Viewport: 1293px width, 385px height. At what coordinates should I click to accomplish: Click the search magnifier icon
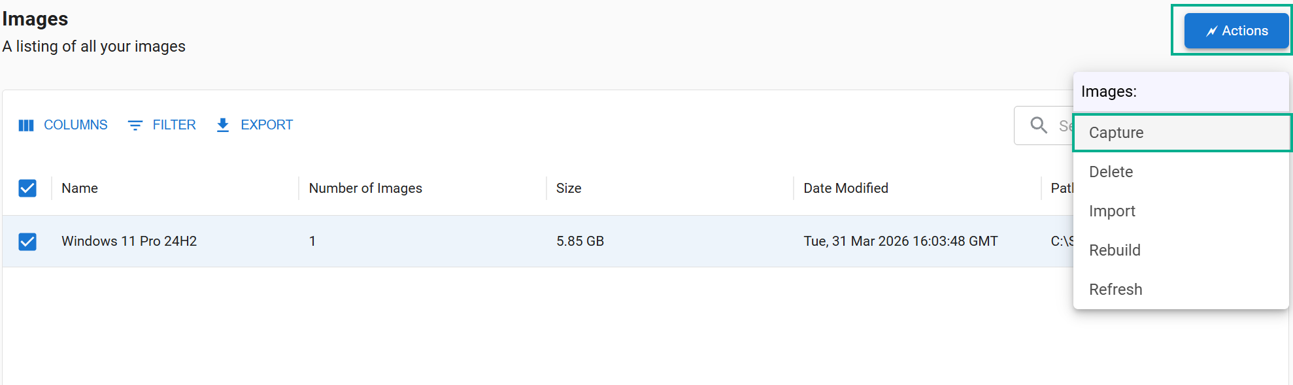click(x=1039, y=125)
